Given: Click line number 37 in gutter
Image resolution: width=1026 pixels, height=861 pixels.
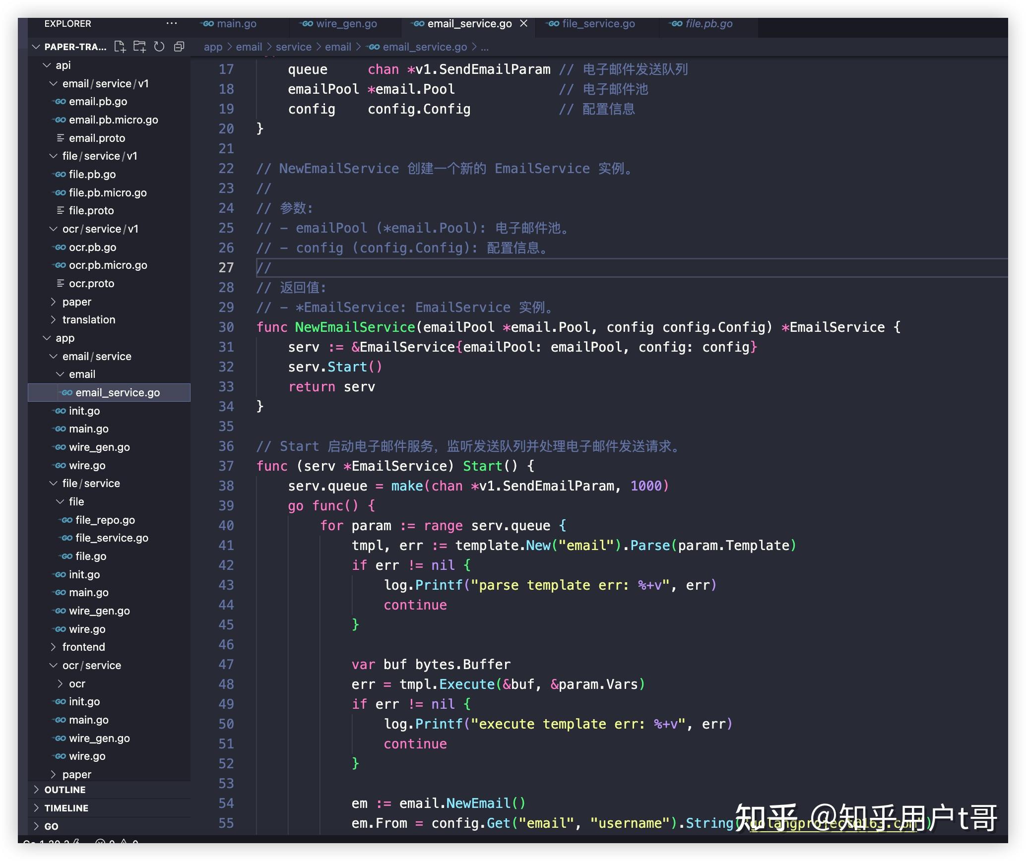Looking at the screenshot, I should point(226,466).
